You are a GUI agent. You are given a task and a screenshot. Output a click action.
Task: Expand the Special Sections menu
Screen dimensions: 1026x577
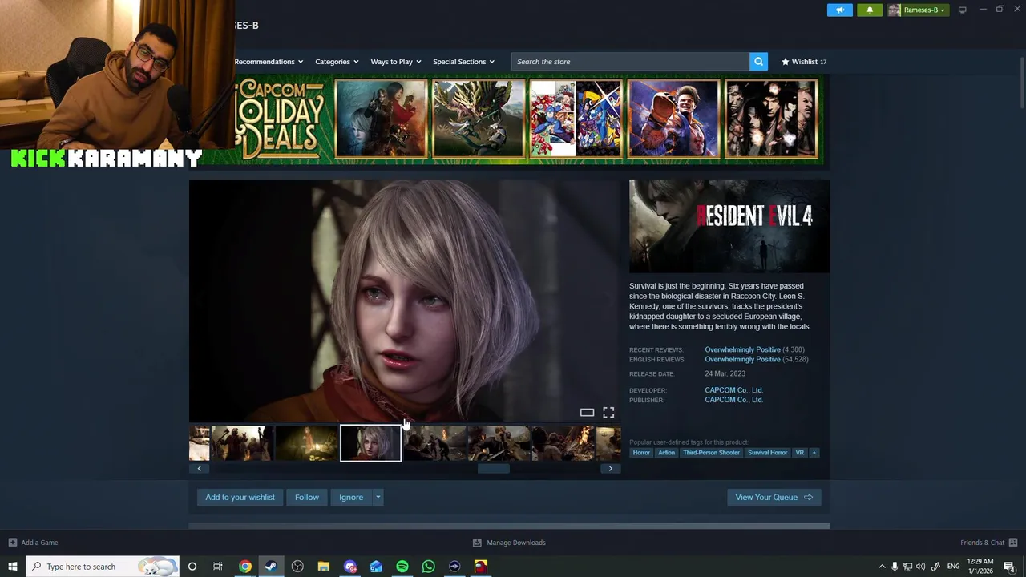coord(463,62)
